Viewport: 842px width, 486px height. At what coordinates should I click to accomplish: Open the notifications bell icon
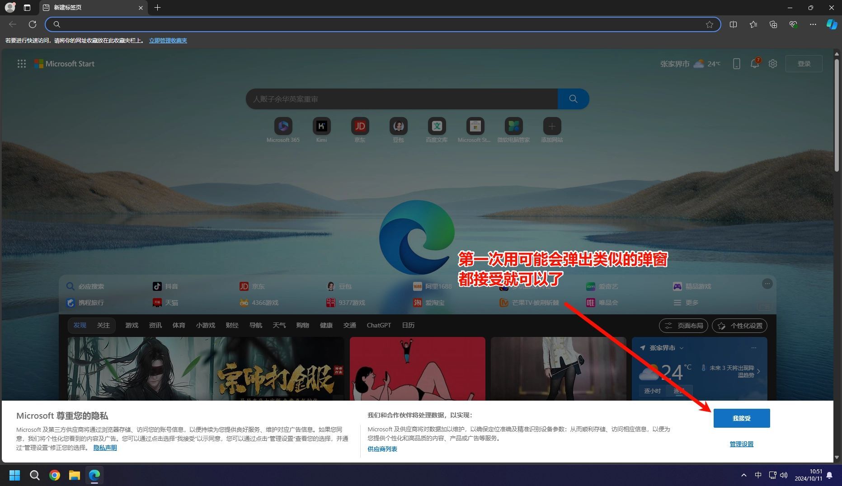coord(754,64)
